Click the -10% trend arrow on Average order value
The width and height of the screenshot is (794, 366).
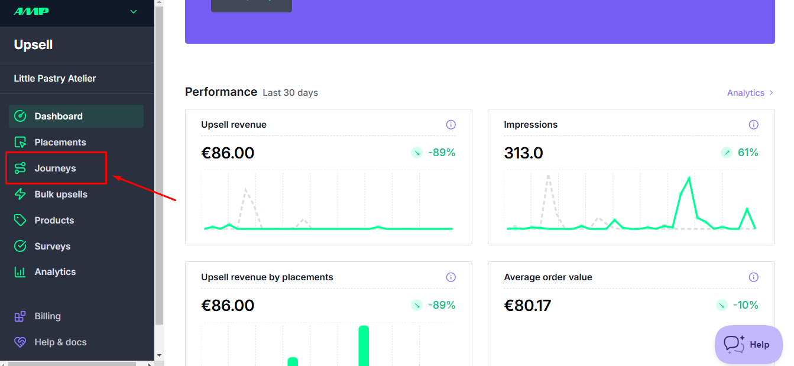click(x=722, y=305)
